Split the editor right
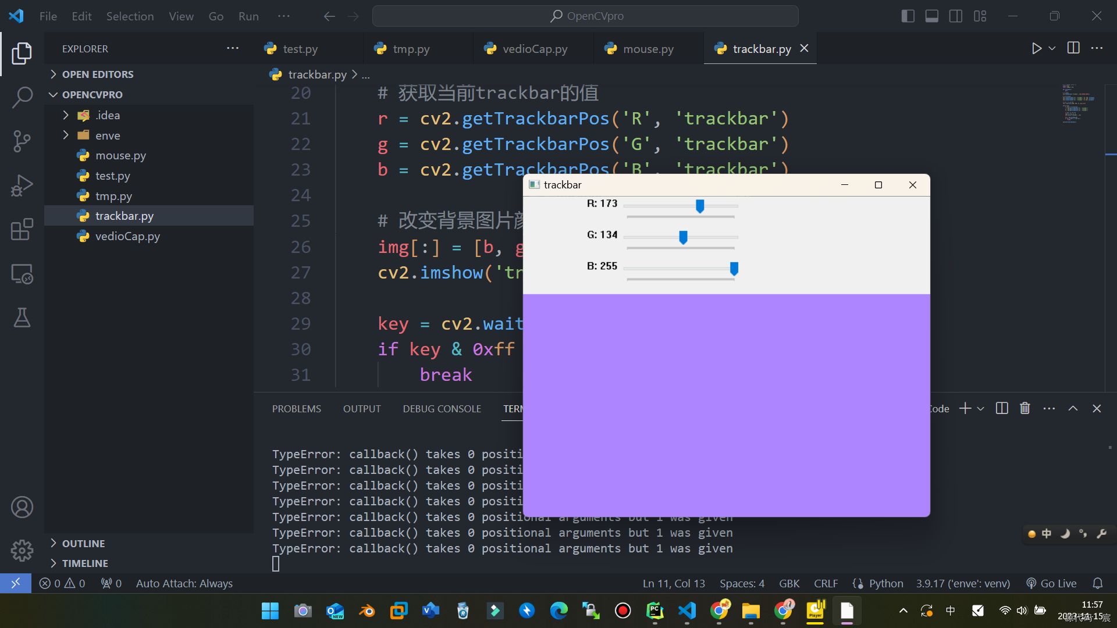The image size is (1117, 628). click(x=1073, y=48)
